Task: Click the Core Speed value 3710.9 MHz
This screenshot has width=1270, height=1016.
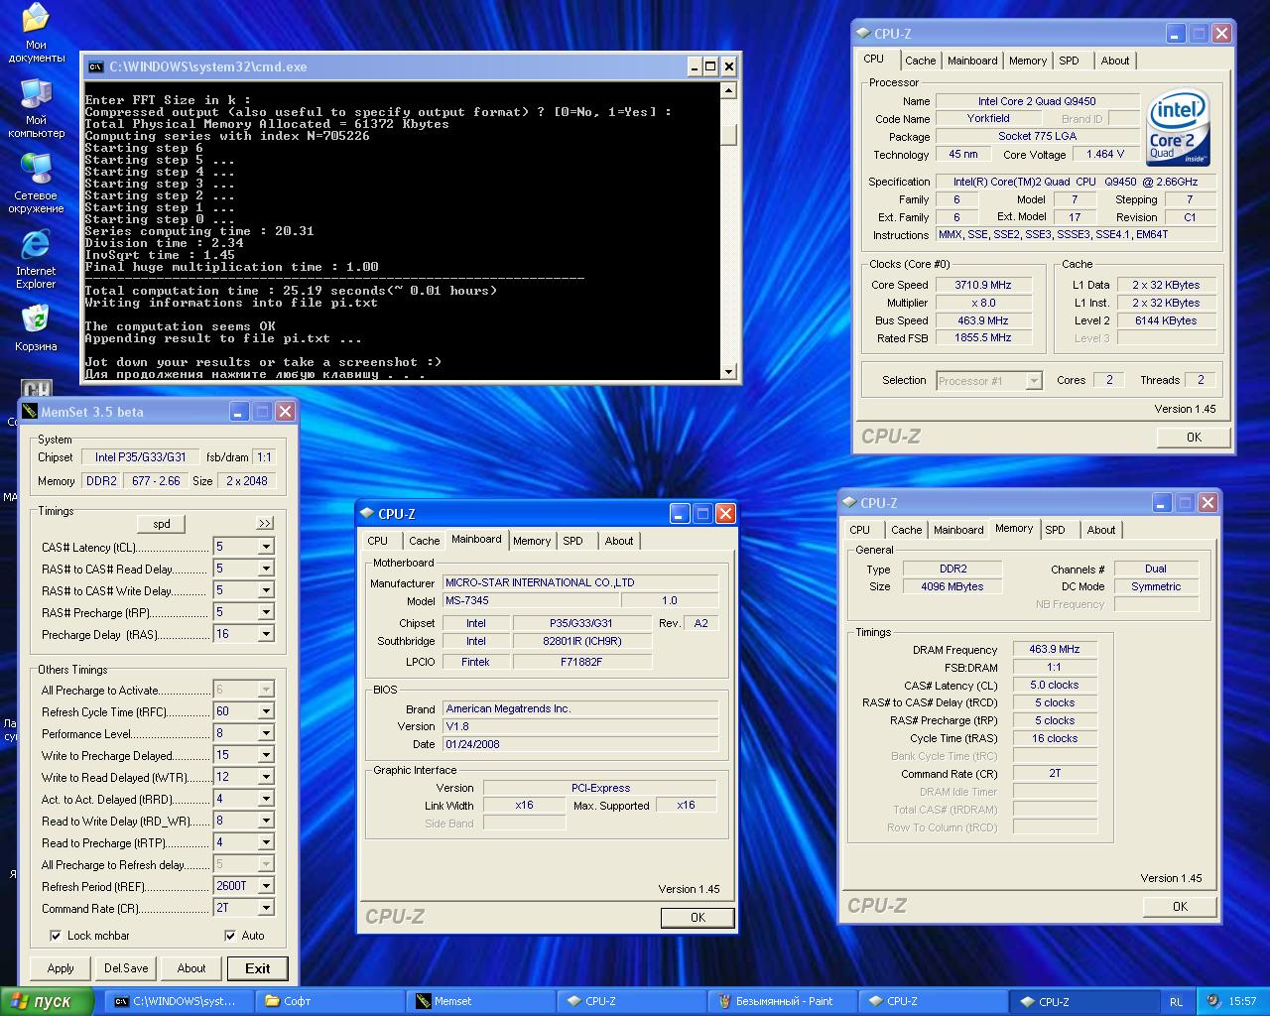Action: click(x=983, y=286)
